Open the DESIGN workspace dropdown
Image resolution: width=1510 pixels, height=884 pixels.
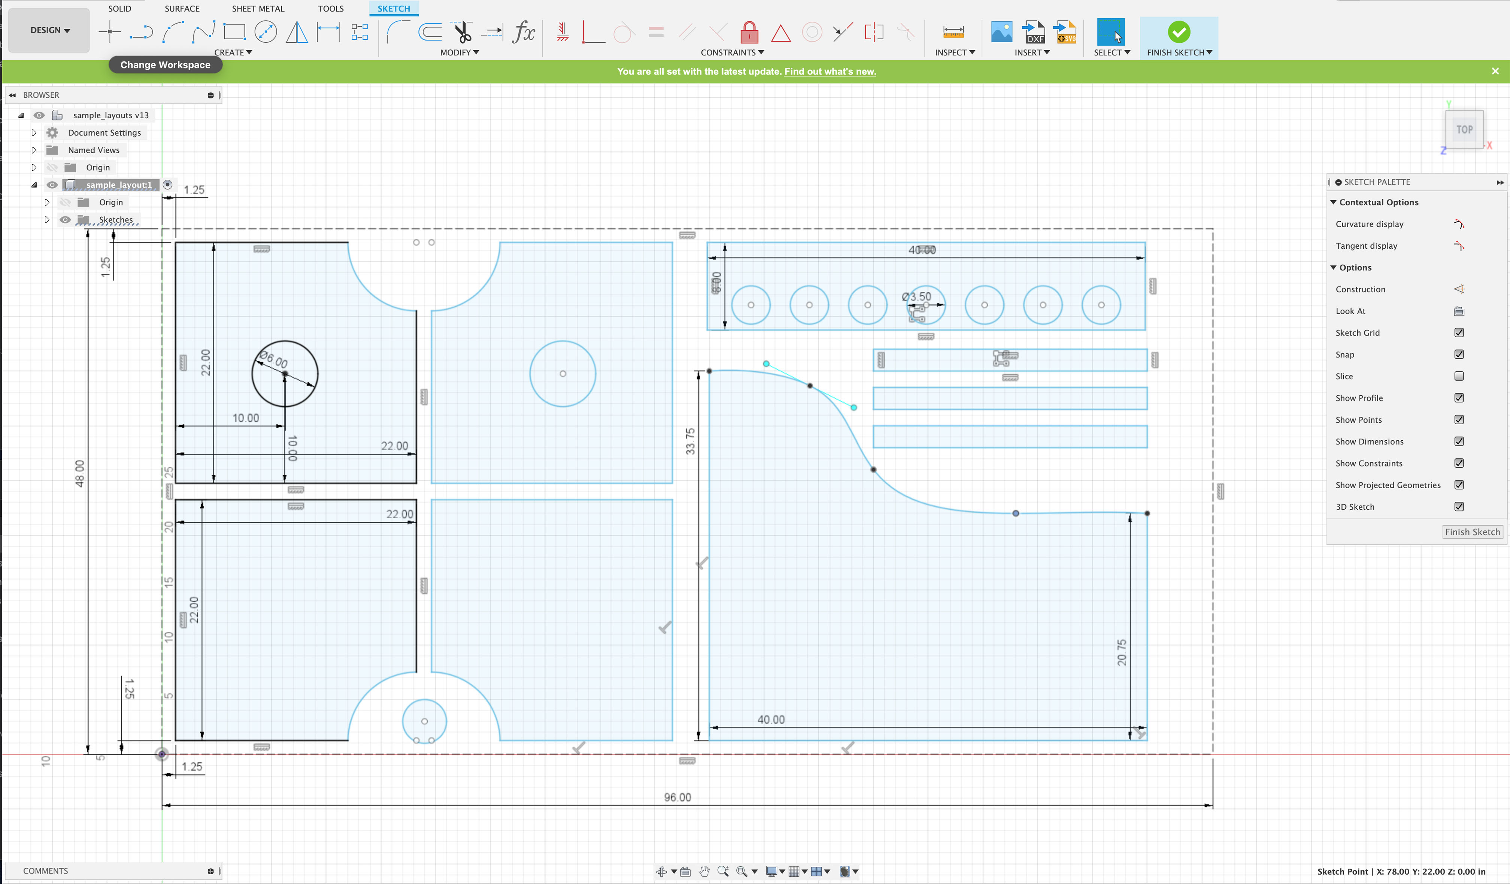coord(50,30)
